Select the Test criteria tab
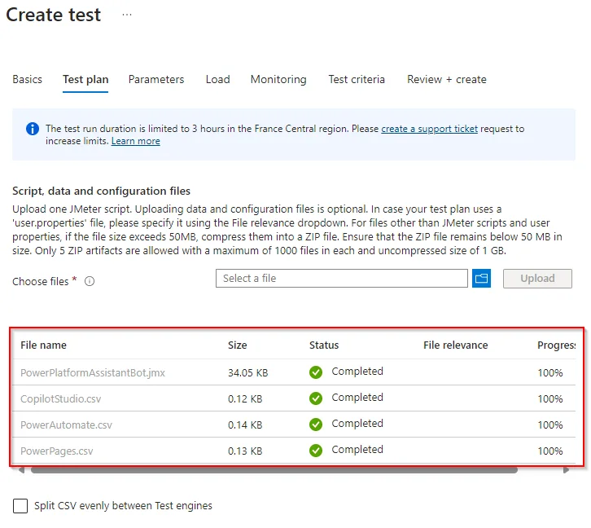Viewport: 591px width, 528px height. 357,80
